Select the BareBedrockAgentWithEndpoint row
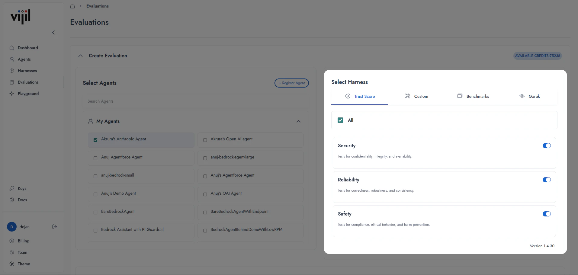 250,213
